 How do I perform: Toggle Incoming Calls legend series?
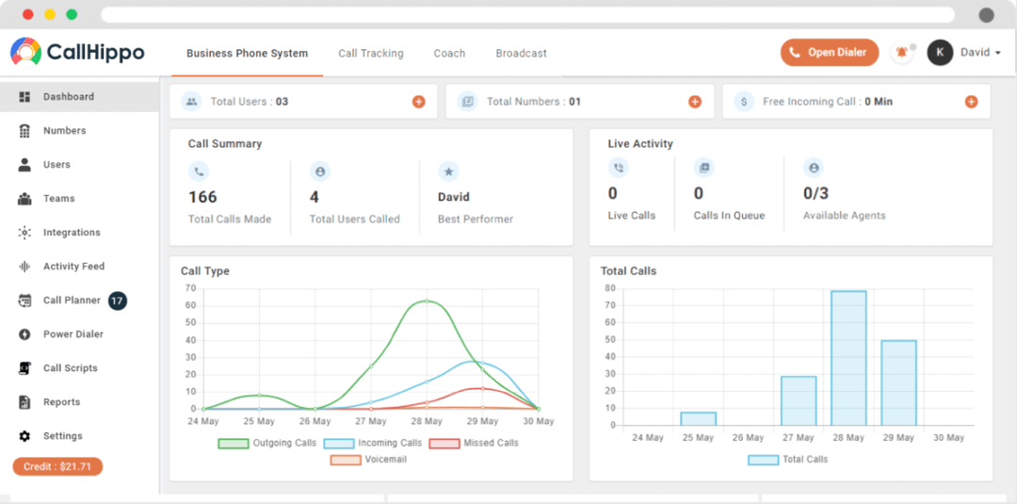pos(373,443)
